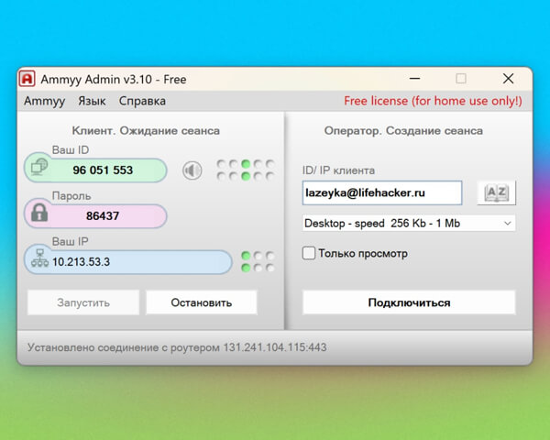Toggle the speaker sound icon
The width and height of the screenshot is (550, 440).
tap(191, 170)
